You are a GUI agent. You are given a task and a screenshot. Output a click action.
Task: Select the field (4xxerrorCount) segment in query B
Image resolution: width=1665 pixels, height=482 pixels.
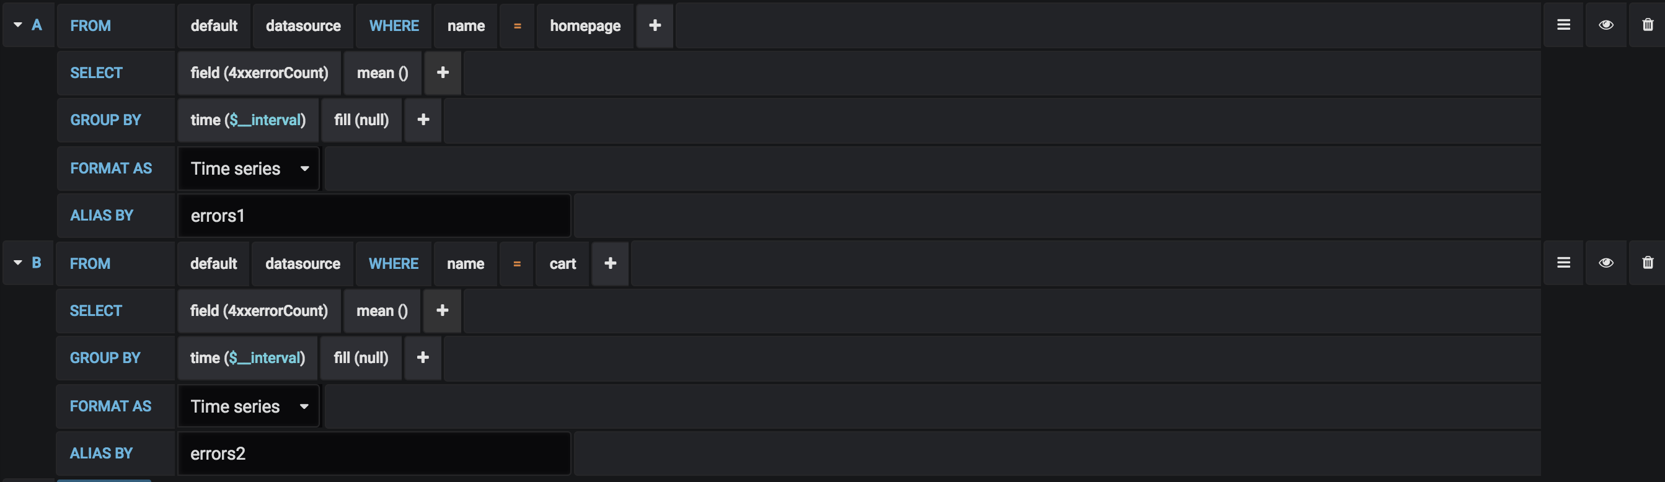pos(258,310)
